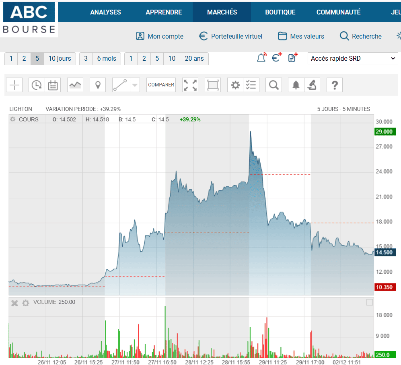Open the Accès rapide SRD dropdown
The height and width of the screenshot is (365, 401).
pos(353,59)
